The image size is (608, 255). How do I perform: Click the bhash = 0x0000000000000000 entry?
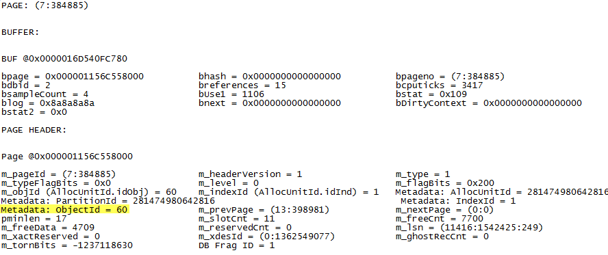[270, 77]
